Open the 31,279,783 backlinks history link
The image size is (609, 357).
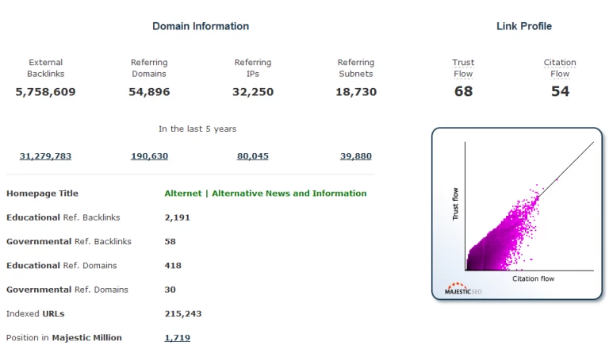tap(45, 156)
